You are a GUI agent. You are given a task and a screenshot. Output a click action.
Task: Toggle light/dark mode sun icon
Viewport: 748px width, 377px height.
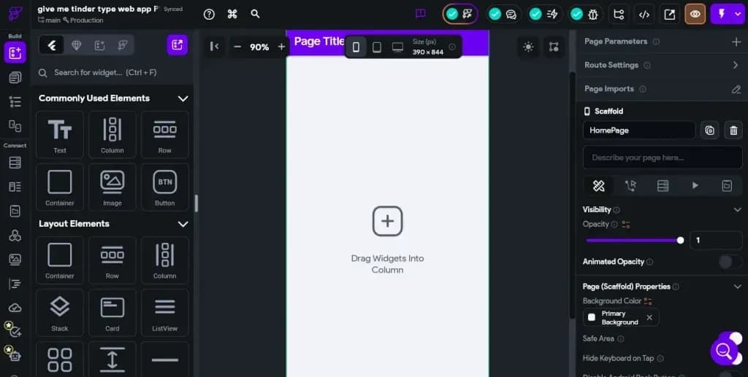point(528,47)
